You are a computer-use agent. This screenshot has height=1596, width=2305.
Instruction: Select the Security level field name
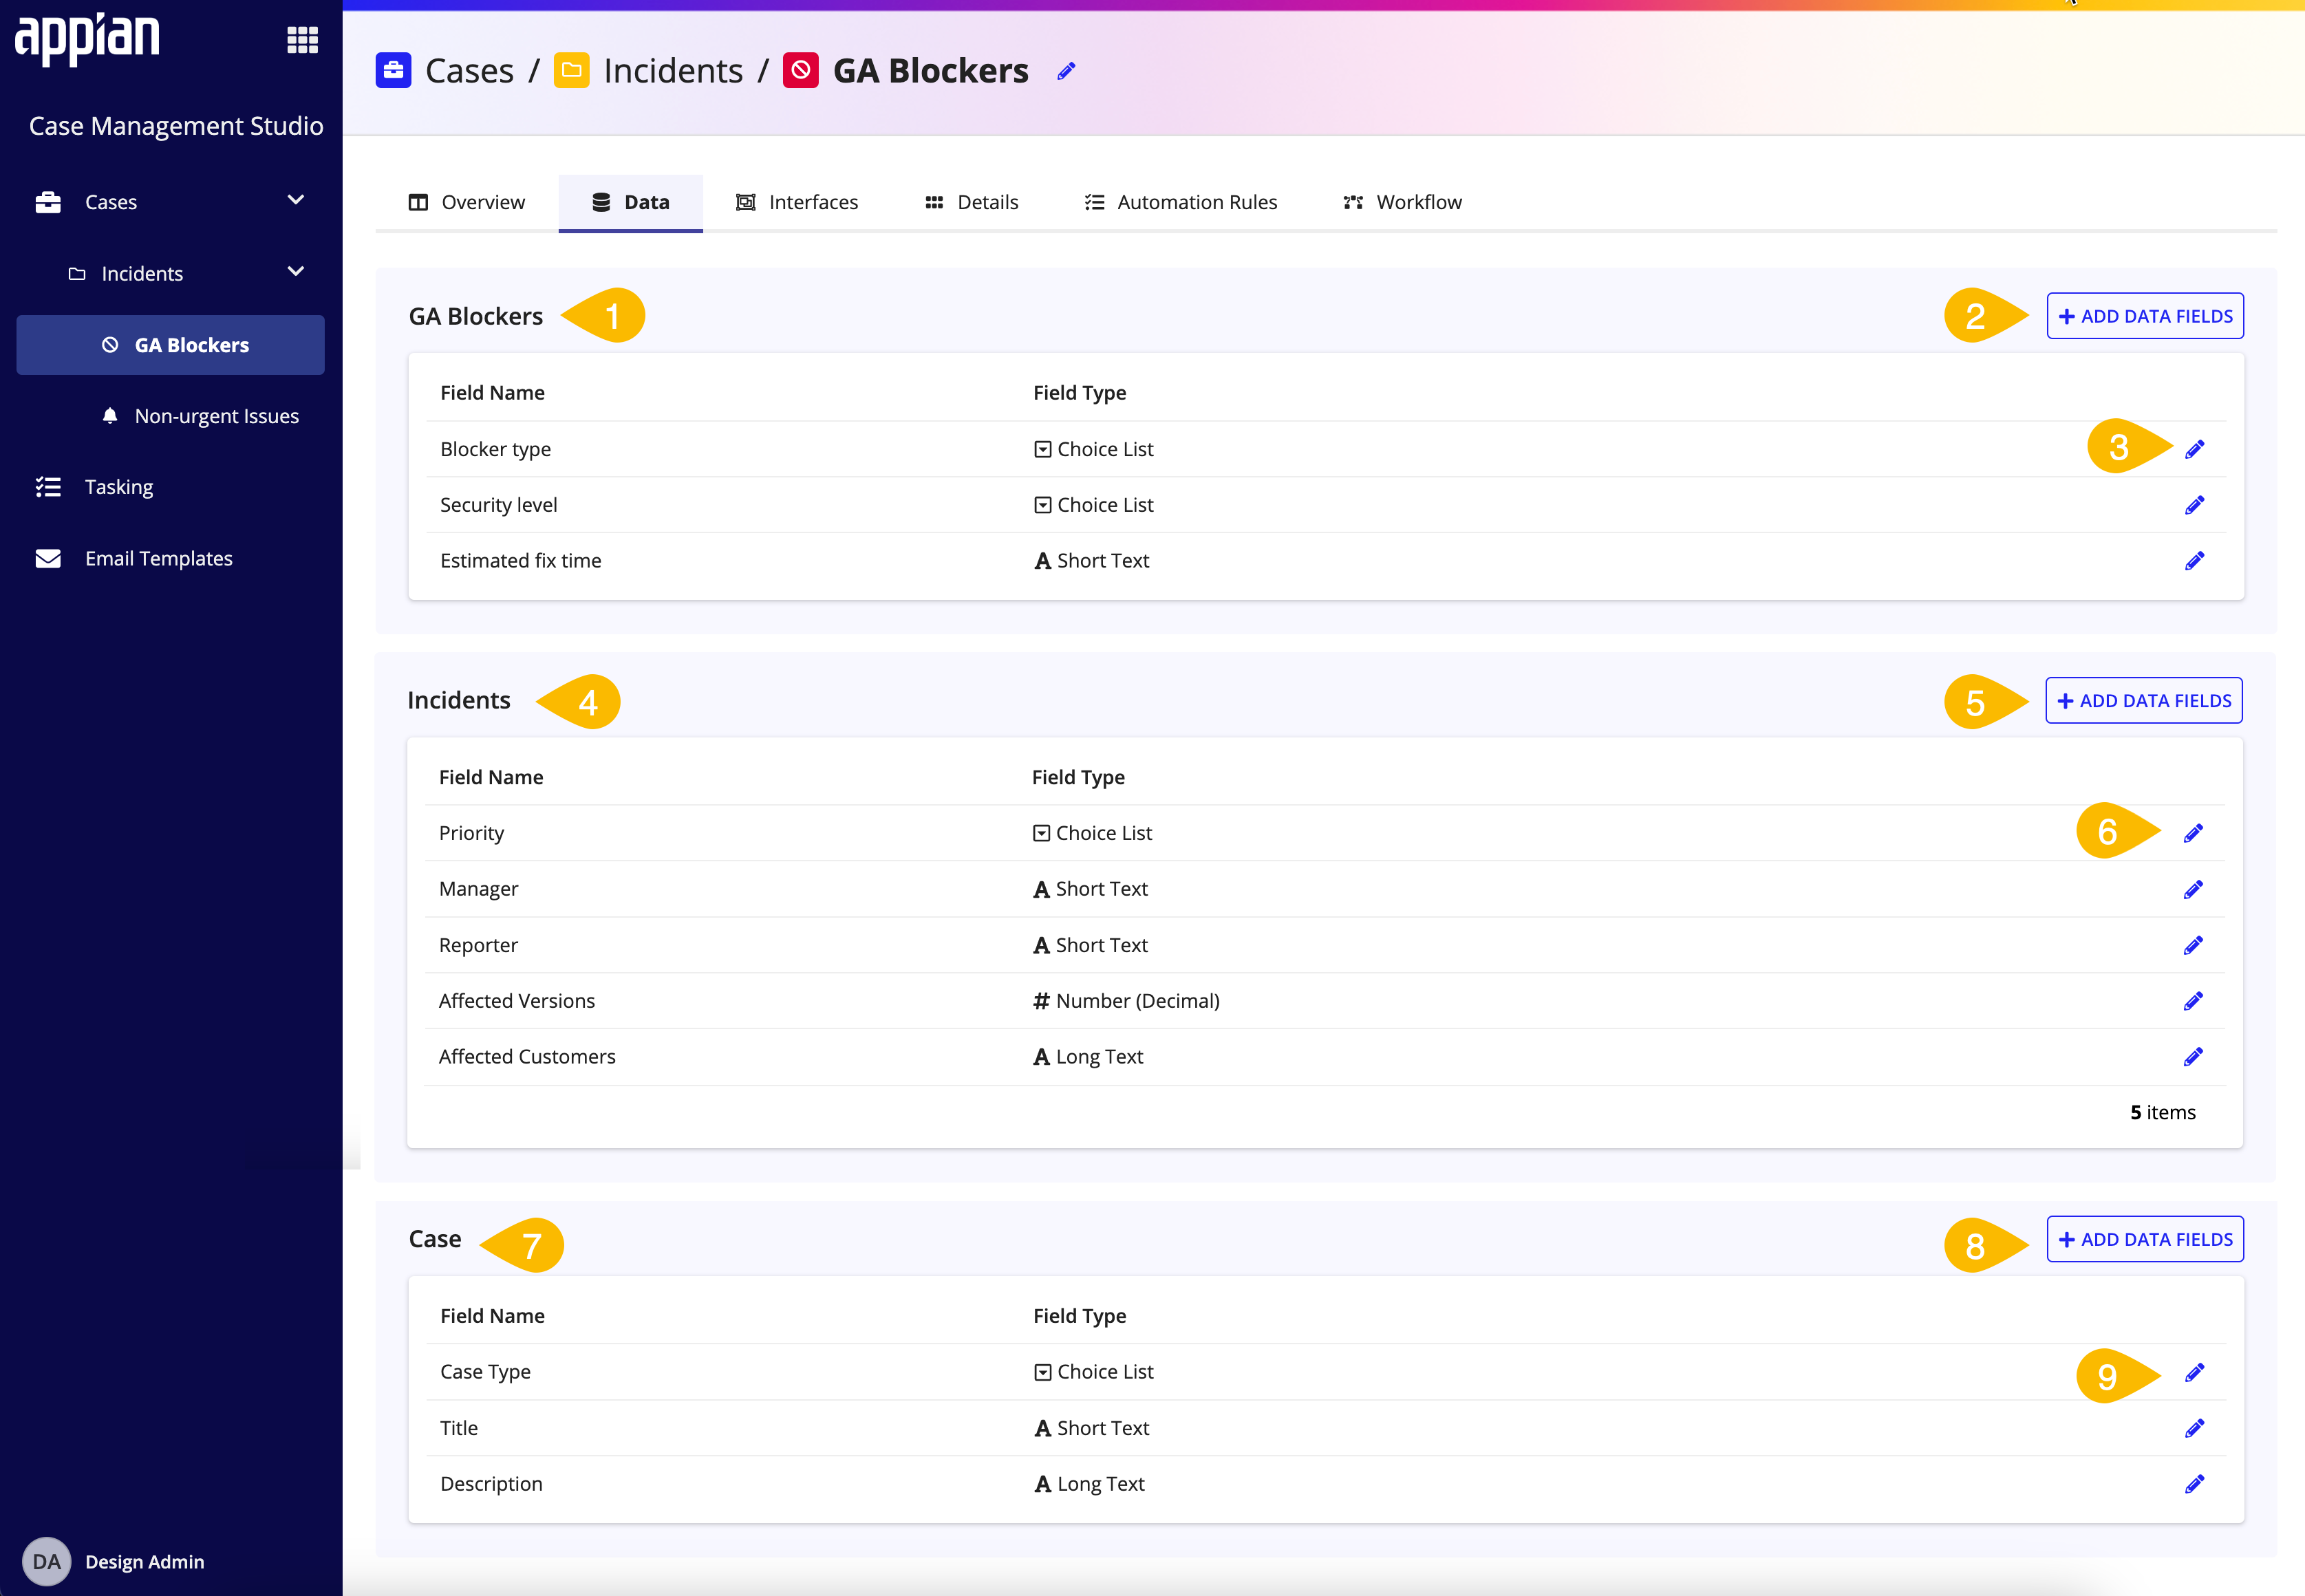pos(499,505)
